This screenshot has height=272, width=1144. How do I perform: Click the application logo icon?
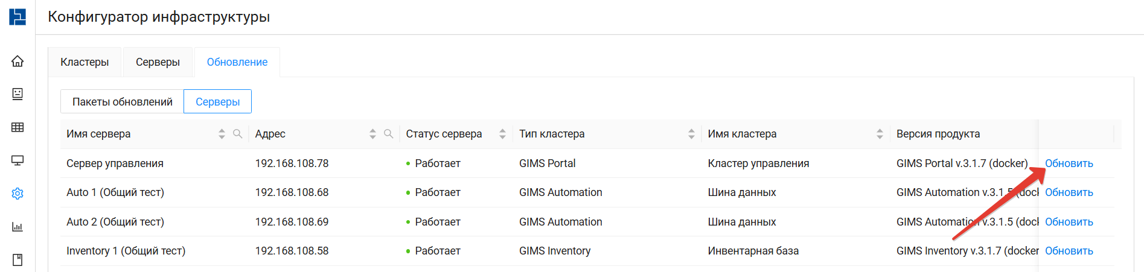click(x=18, y=16)
